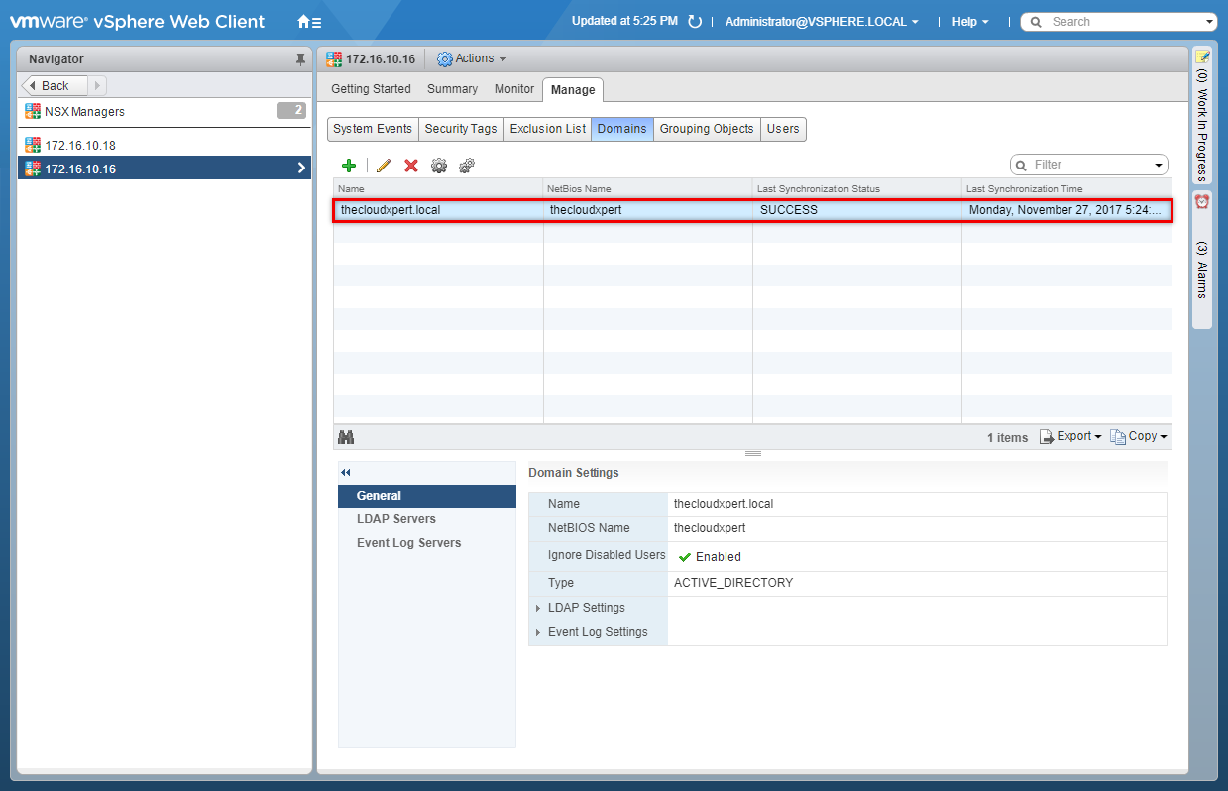1228x791 pixels.
Task: Switch to the Monitor tab
Action: (513, 89)
